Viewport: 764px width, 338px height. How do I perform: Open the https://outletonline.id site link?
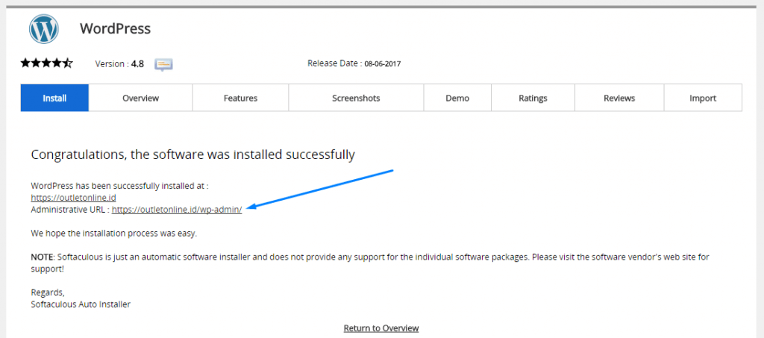74,198
